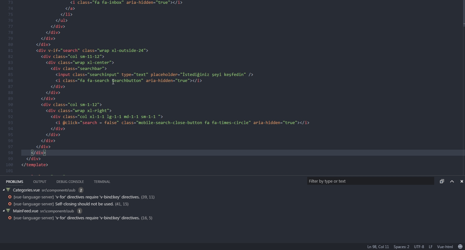Click the error icon on the Self-closing row
The width and height of the screenshot is (465, 250).
pyautogui.click(x=10, y=204)
